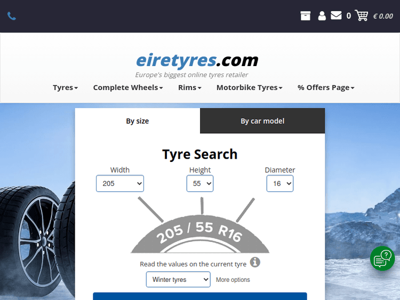
Task: Switch to the By size tab
Action: click(138, 121)
